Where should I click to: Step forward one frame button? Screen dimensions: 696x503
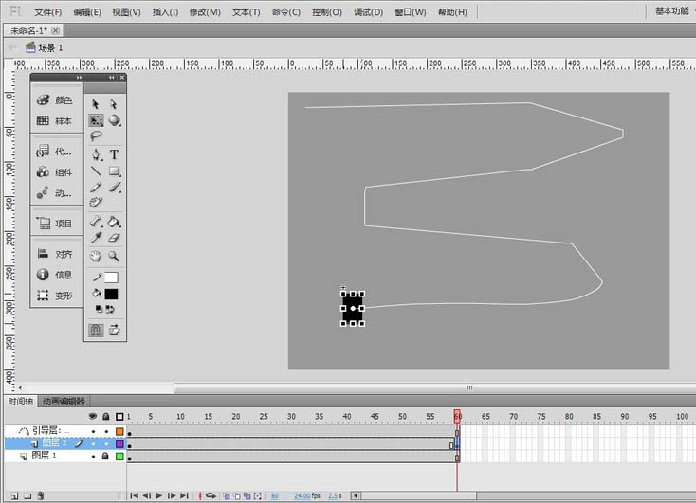tap(172, 496)
